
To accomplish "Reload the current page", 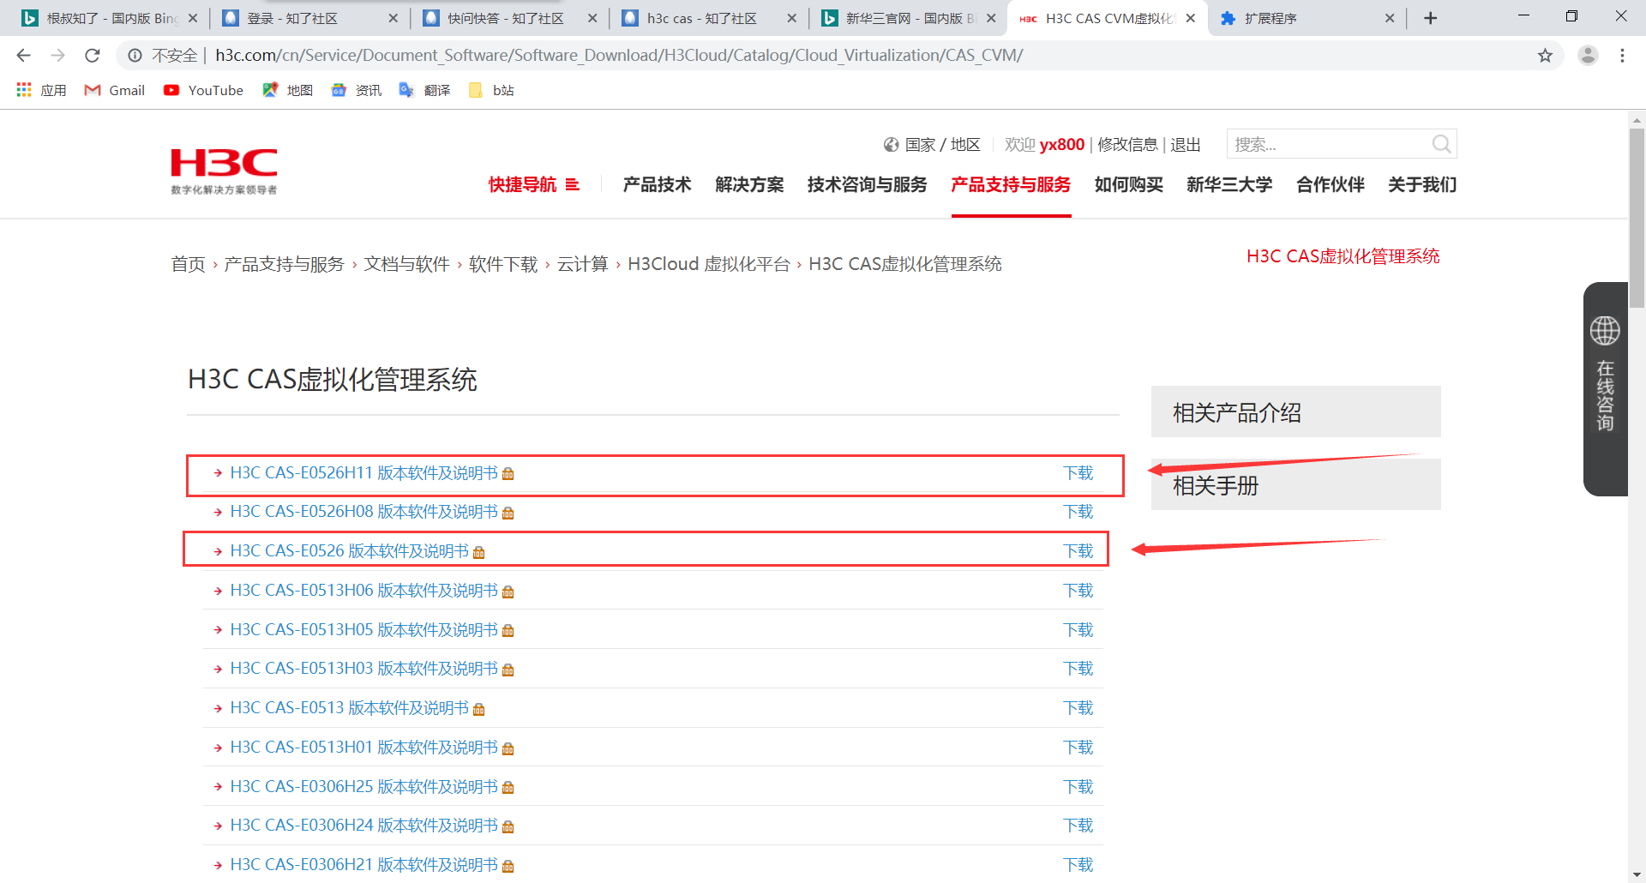I will [x=93, y=56].
